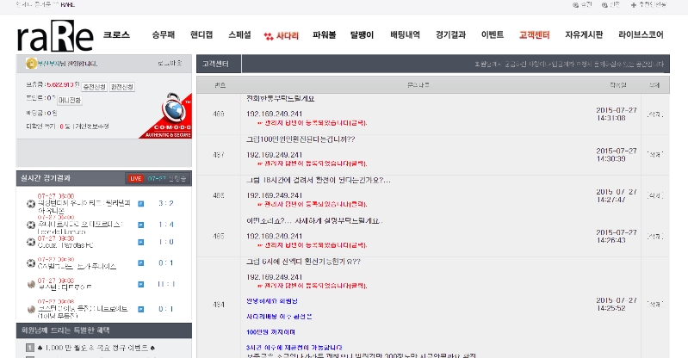Click the admin reply notice in row 464
The image size is (688, 358).
click(x=313, y=286)
